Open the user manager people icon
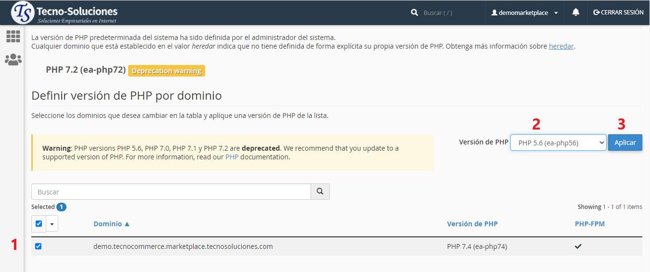Image resolution: width=650 pixels, height=272 pixels. 13,60
